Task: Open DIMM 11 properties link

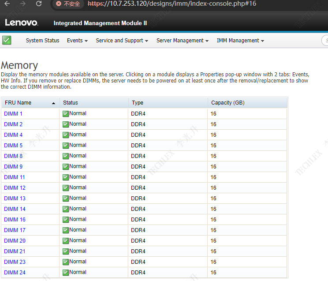Action: [15, 177]
